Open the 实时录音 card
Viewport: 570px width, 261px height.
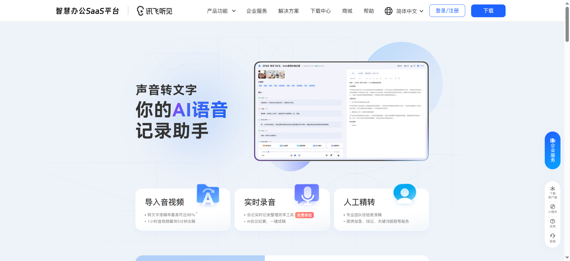click(282, 210)
